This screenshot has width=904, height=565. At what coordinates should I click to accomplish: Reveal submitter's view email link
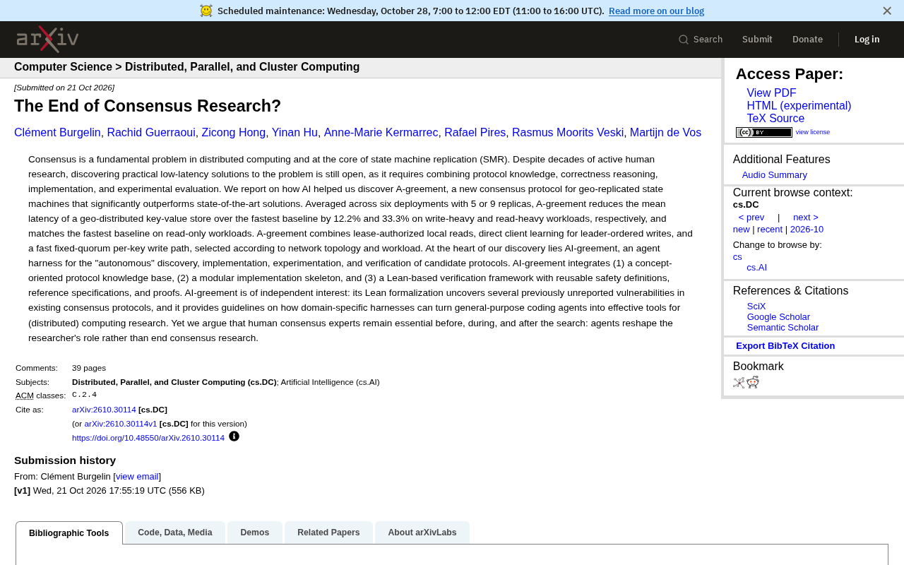[x=137, y=477]
